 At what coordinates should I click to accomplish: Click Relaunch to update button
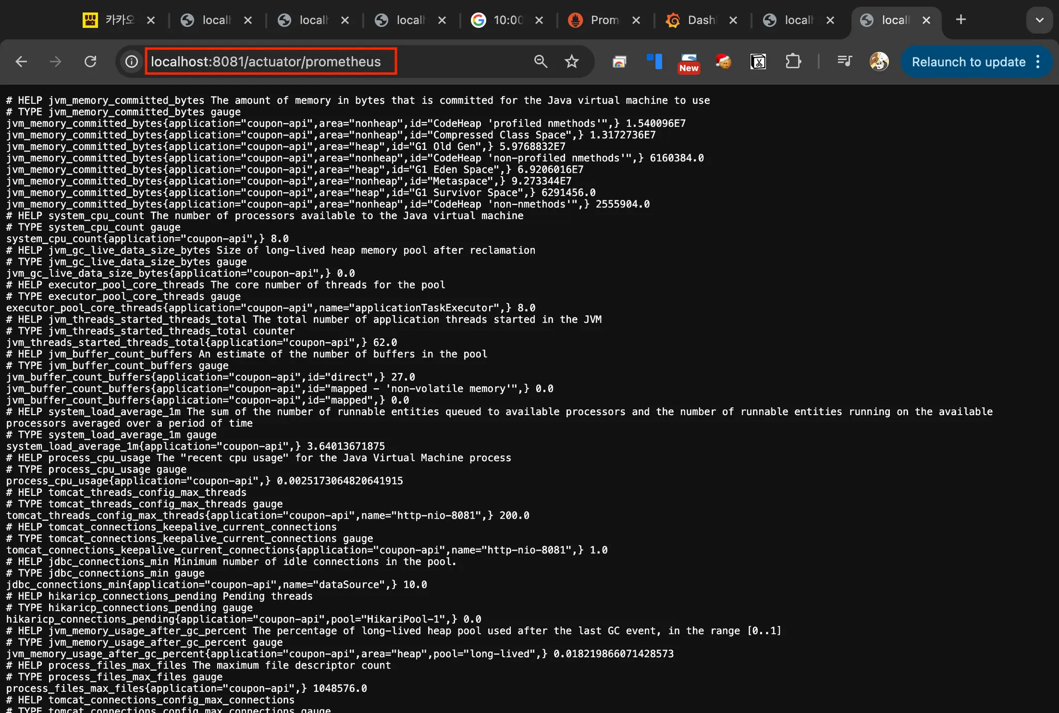(968, 62)
